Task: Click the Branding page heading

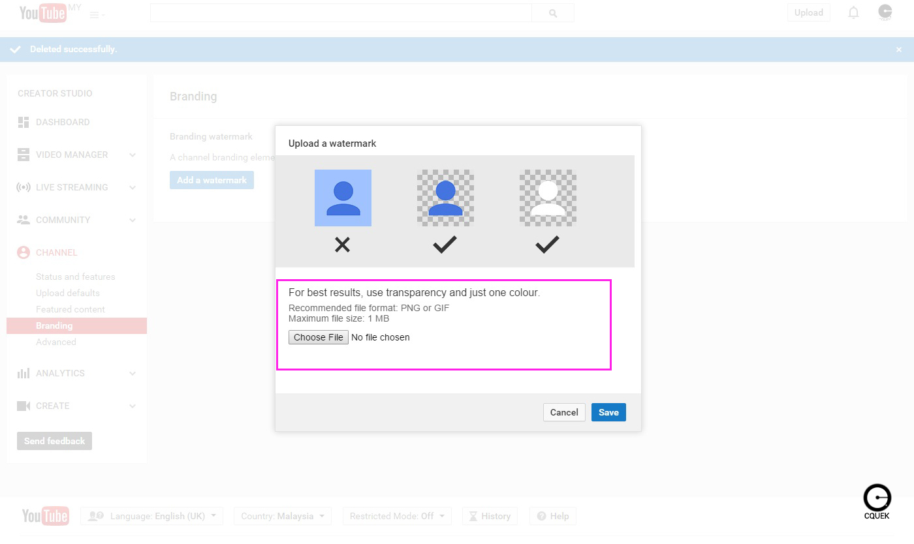Action: [x=193, y=97]
